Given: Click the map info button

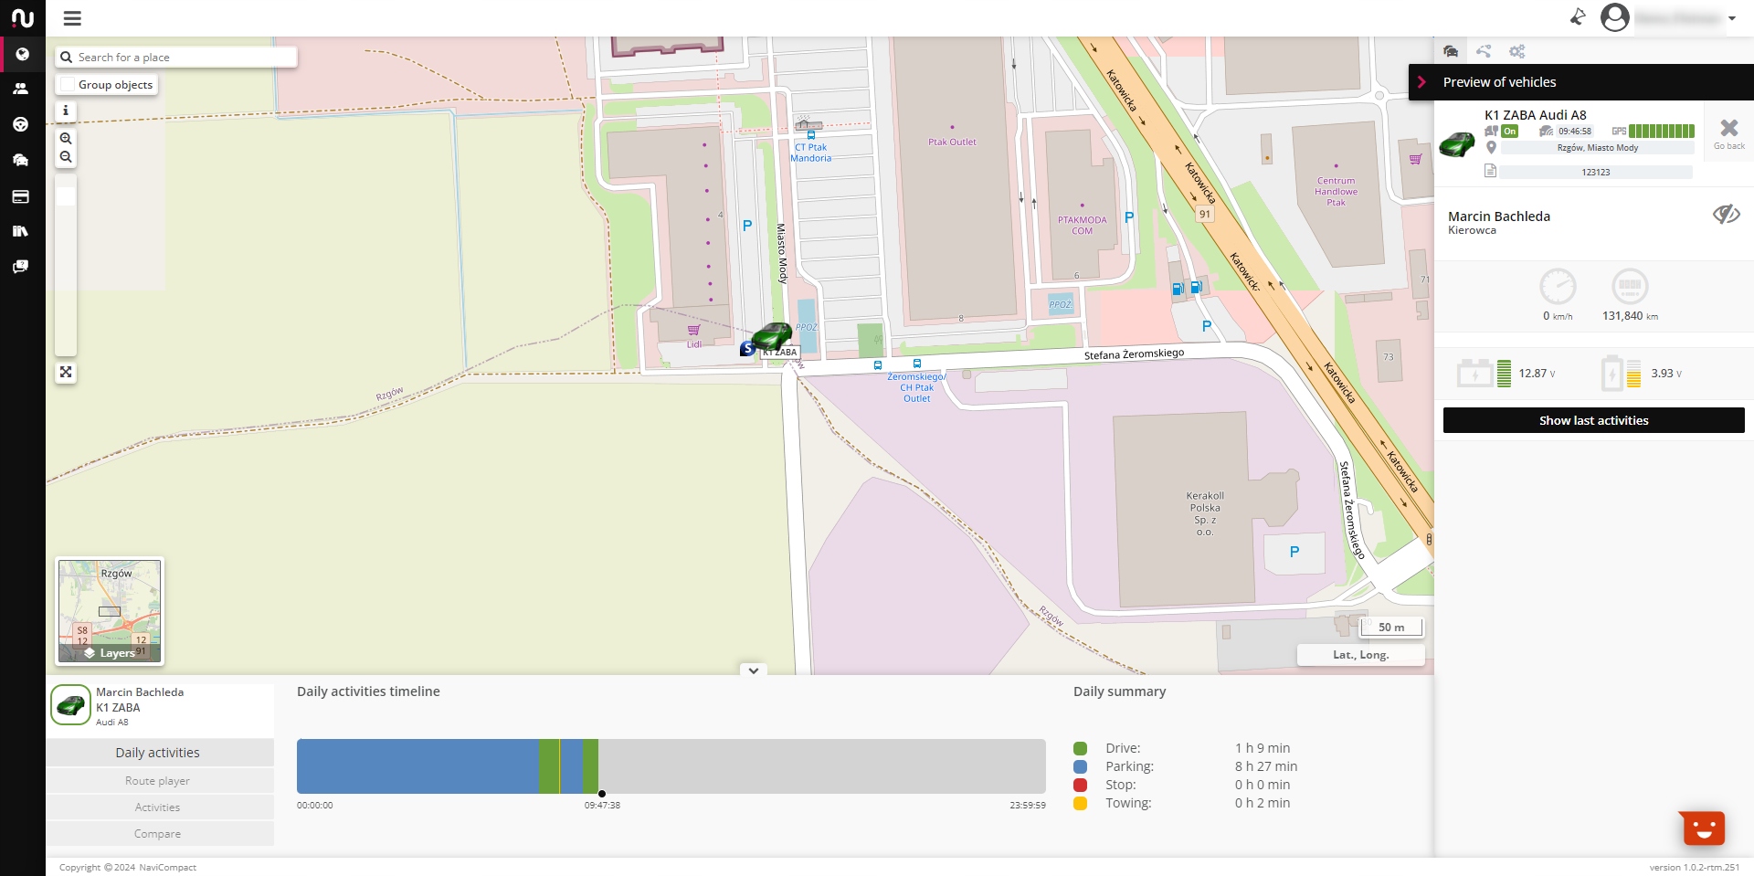Looking at the screenshot, I should [x=66, y=111].
